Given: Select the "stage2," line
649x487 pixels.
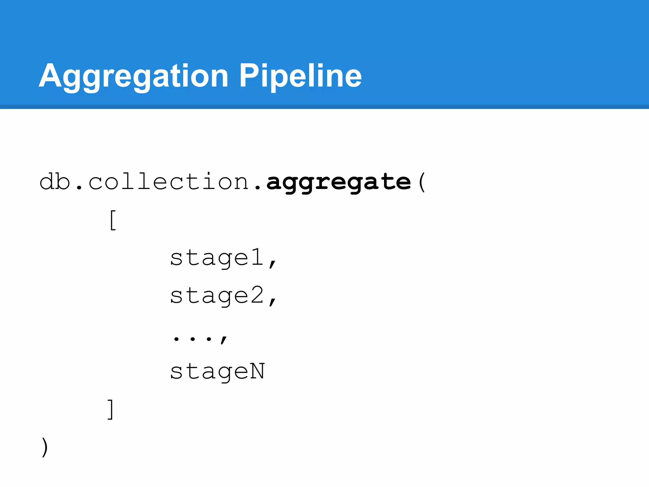Looking at the screenshot, I should pos(223,296).
